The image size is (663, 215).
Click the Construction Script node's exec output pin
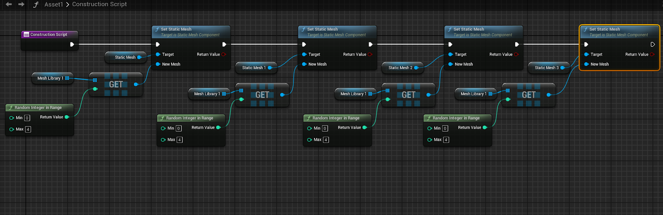(x=72, y=44)
